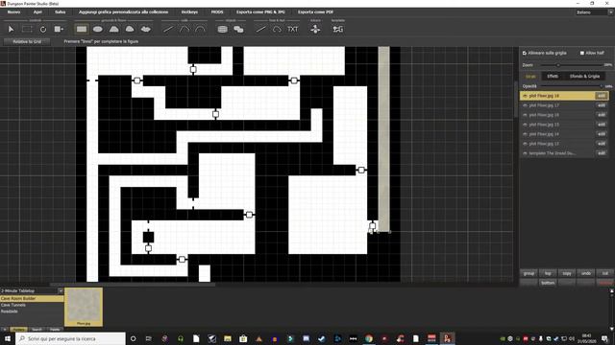Click the group button
The width and height of the screenshot is (615, 345).
pyautogui.click(x=529, y=273)
